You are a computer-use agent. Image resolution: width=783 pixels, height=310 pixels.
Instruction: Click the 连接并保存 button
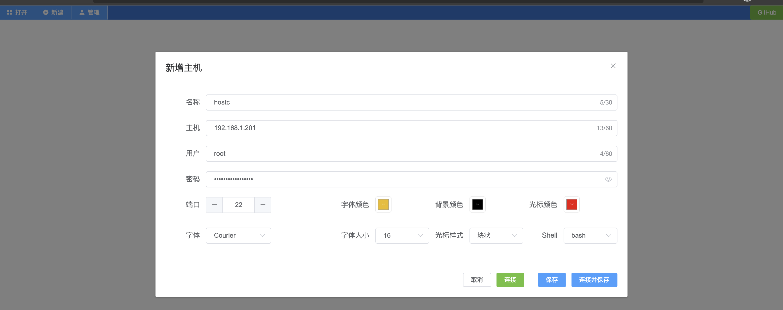pos(594,280)
